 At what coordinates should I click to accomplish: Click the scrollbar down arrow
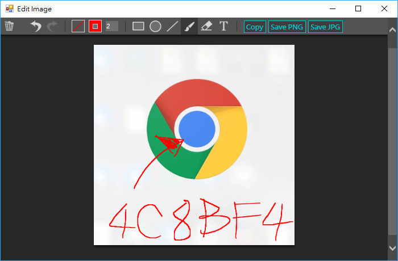click(x=393, y=248)
